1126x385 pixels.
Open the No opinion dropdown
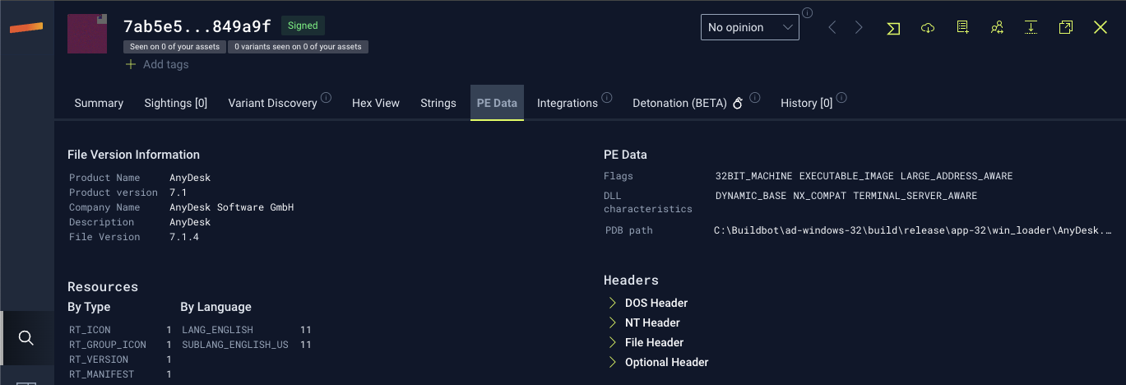click(x=749, y=27)
